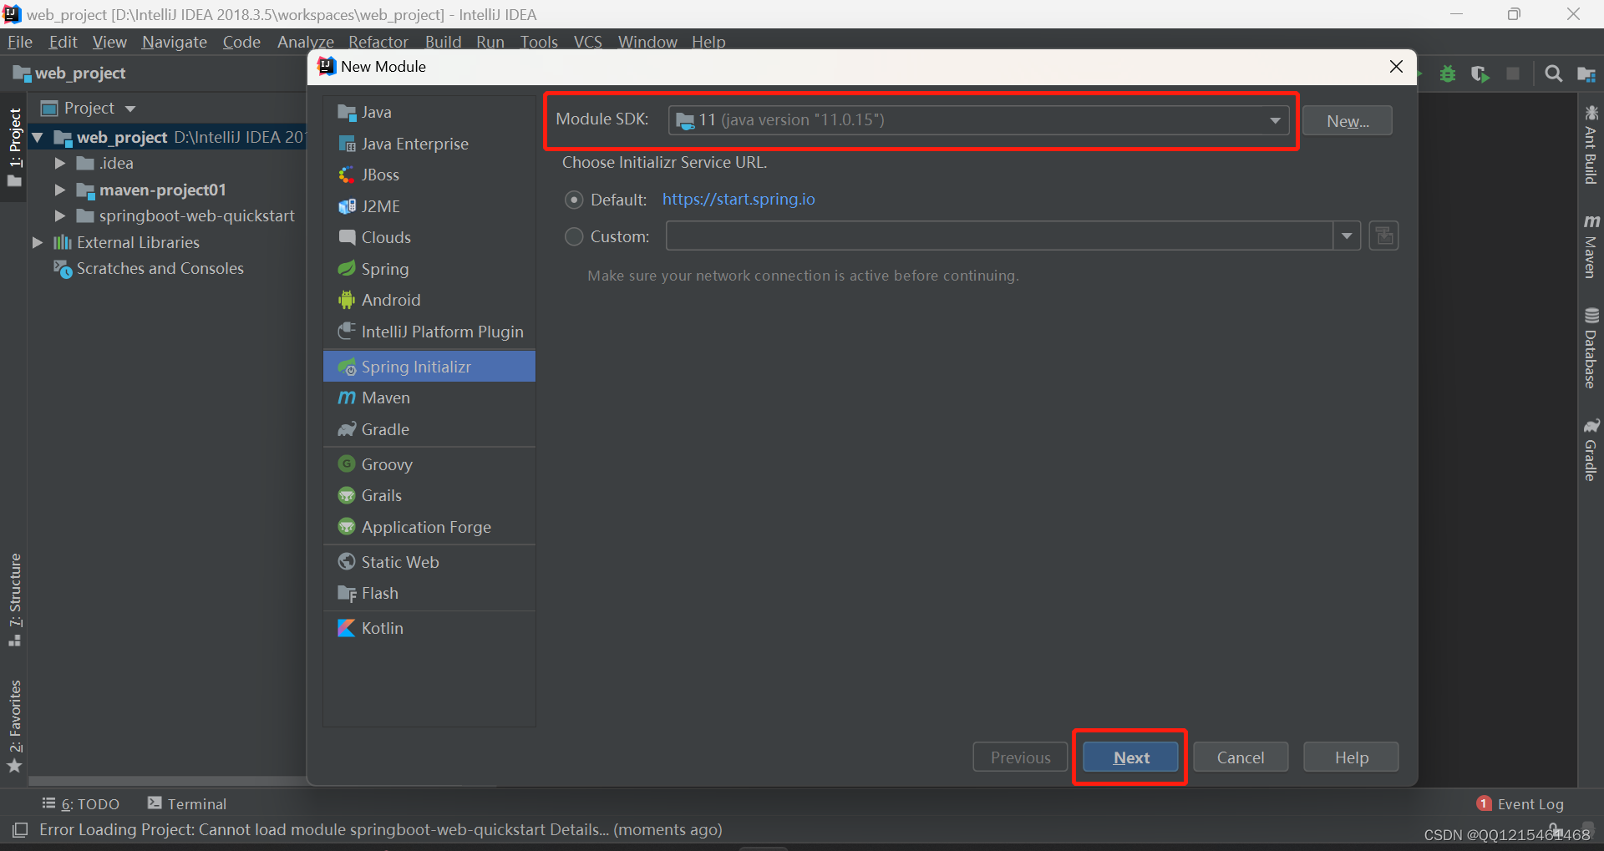Open the Ant Build side tool window
The image size is (1604, 851).
(x=1591, y=144)
